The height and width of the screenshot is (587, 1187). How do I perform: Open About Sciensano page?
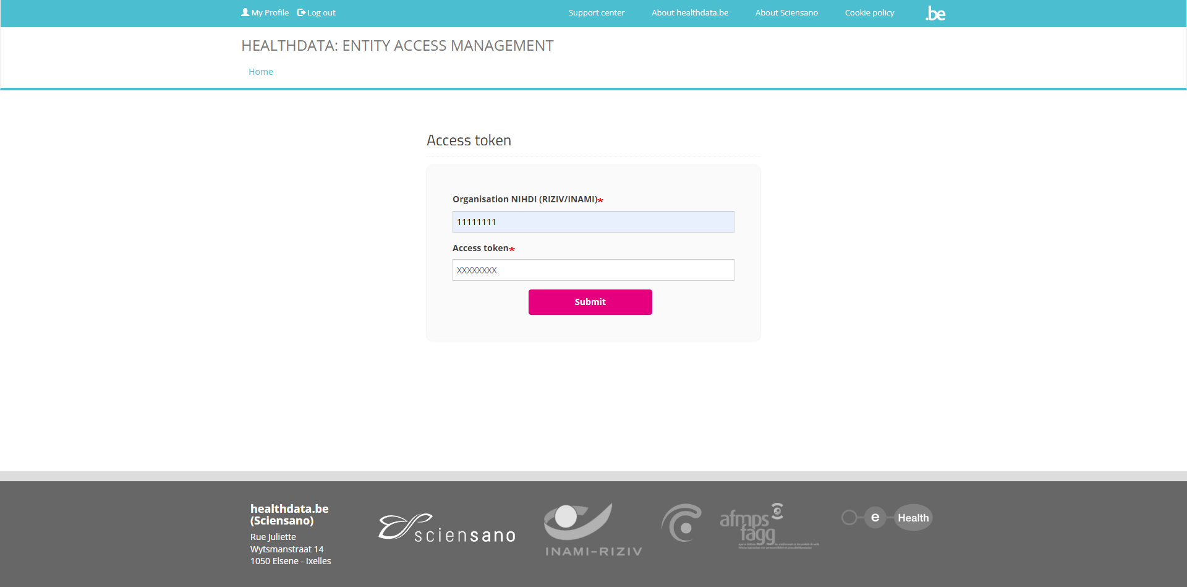pos(786,13)
